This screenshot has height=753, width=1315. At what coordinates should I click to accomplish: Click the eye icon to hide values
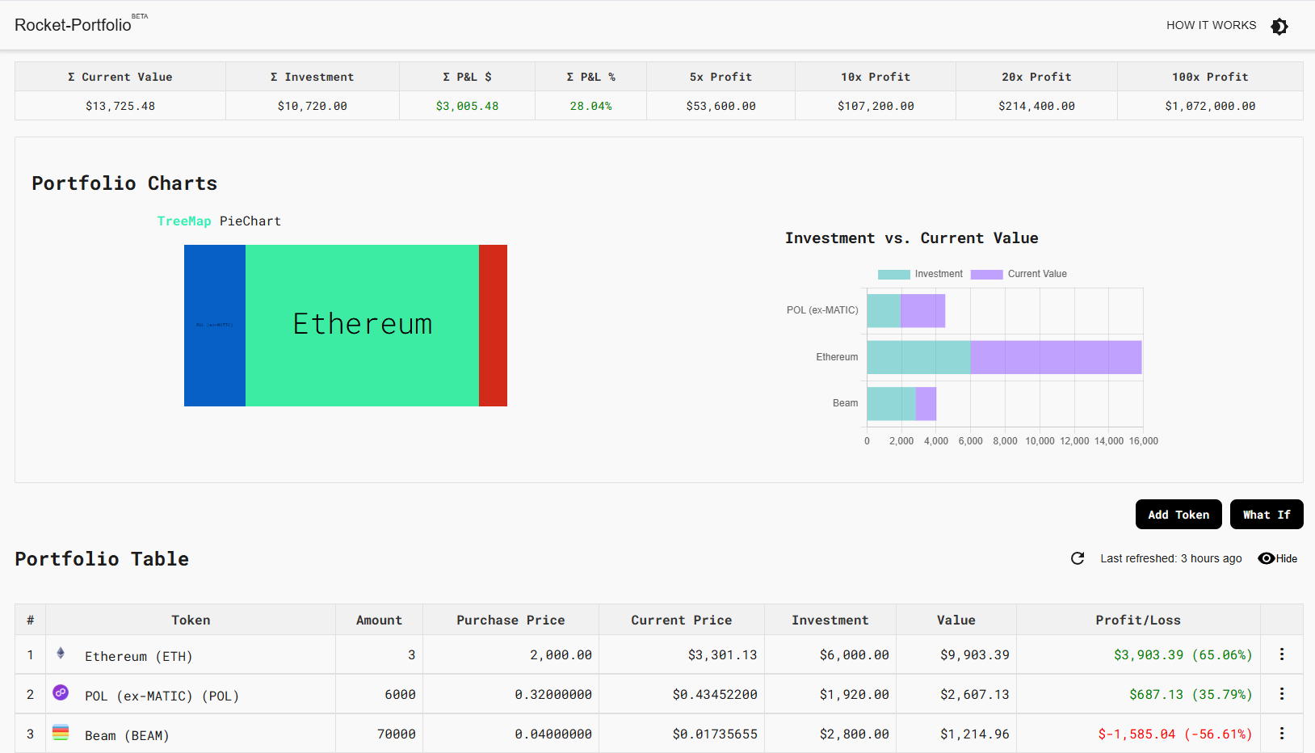1266,558
